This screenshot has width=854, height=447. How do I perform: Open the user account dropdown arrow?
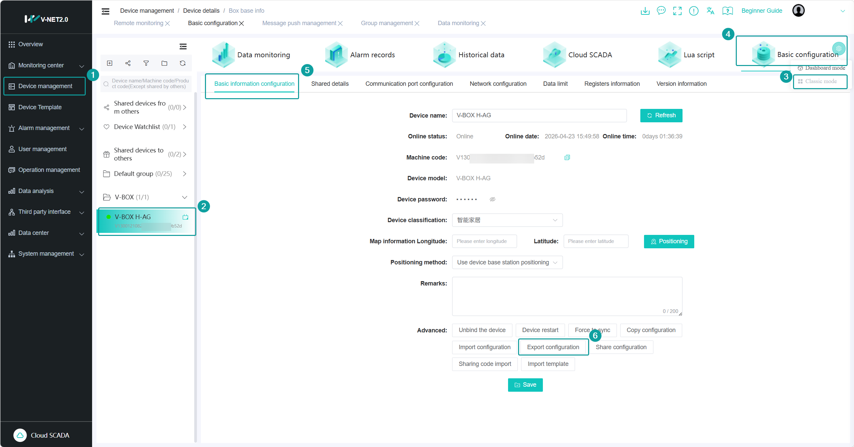(843, 11)
